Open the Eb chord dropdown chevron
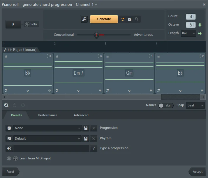This screenshot has height=178, width=208. click(180, 91)
